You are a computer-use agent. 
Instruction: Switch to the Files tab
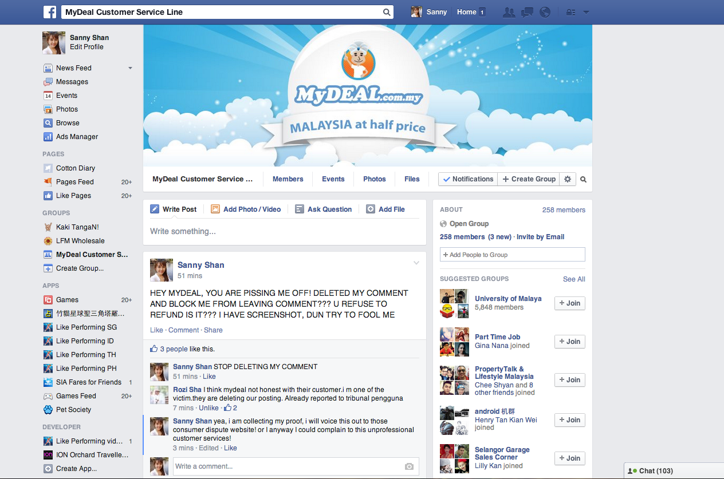click(412, 179)
